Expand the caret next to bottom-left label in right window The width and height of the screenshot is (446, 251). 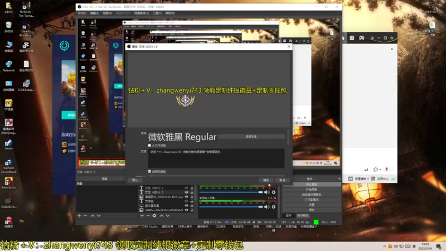point(368,179)
